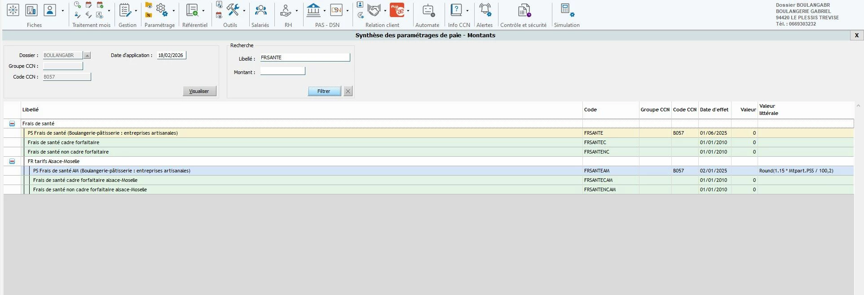Click the euro with pencil icon

point(88,15)
